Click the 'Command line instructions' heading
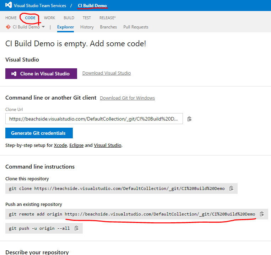271x255 pixels. coord(40,166)
